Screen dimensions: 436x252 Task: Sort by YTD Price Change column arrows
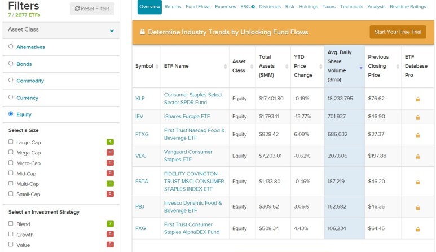coord(320,66)
